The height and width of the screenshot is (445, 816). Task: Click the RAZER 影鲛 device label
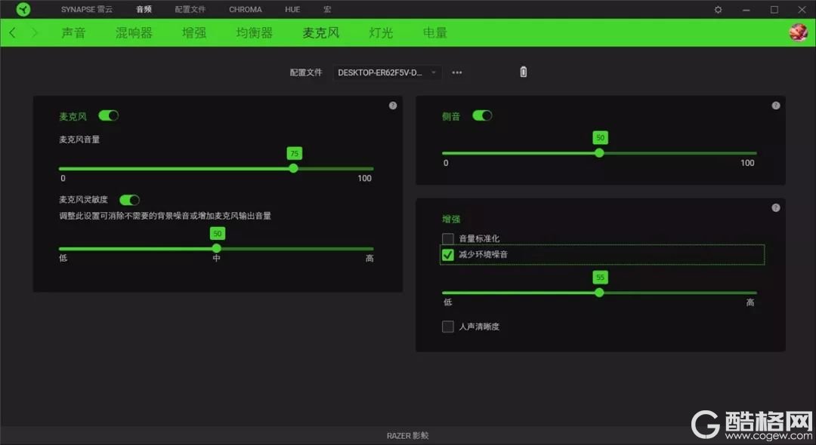click(x=407, y=436)
